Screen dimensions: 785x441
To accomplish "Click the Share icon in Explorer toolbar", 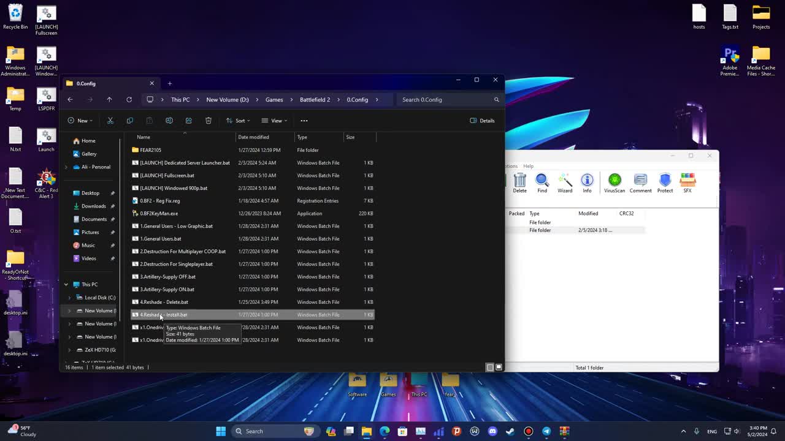I will click(x=188, y=121).
